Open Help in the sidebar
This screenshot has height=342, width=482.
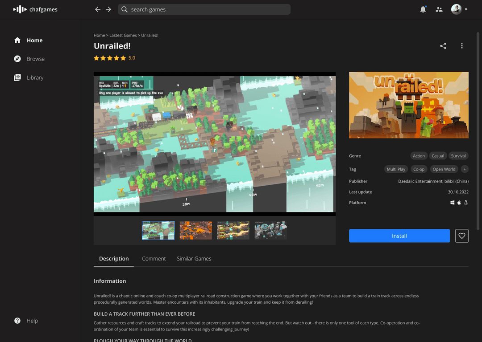coord(26,321)
